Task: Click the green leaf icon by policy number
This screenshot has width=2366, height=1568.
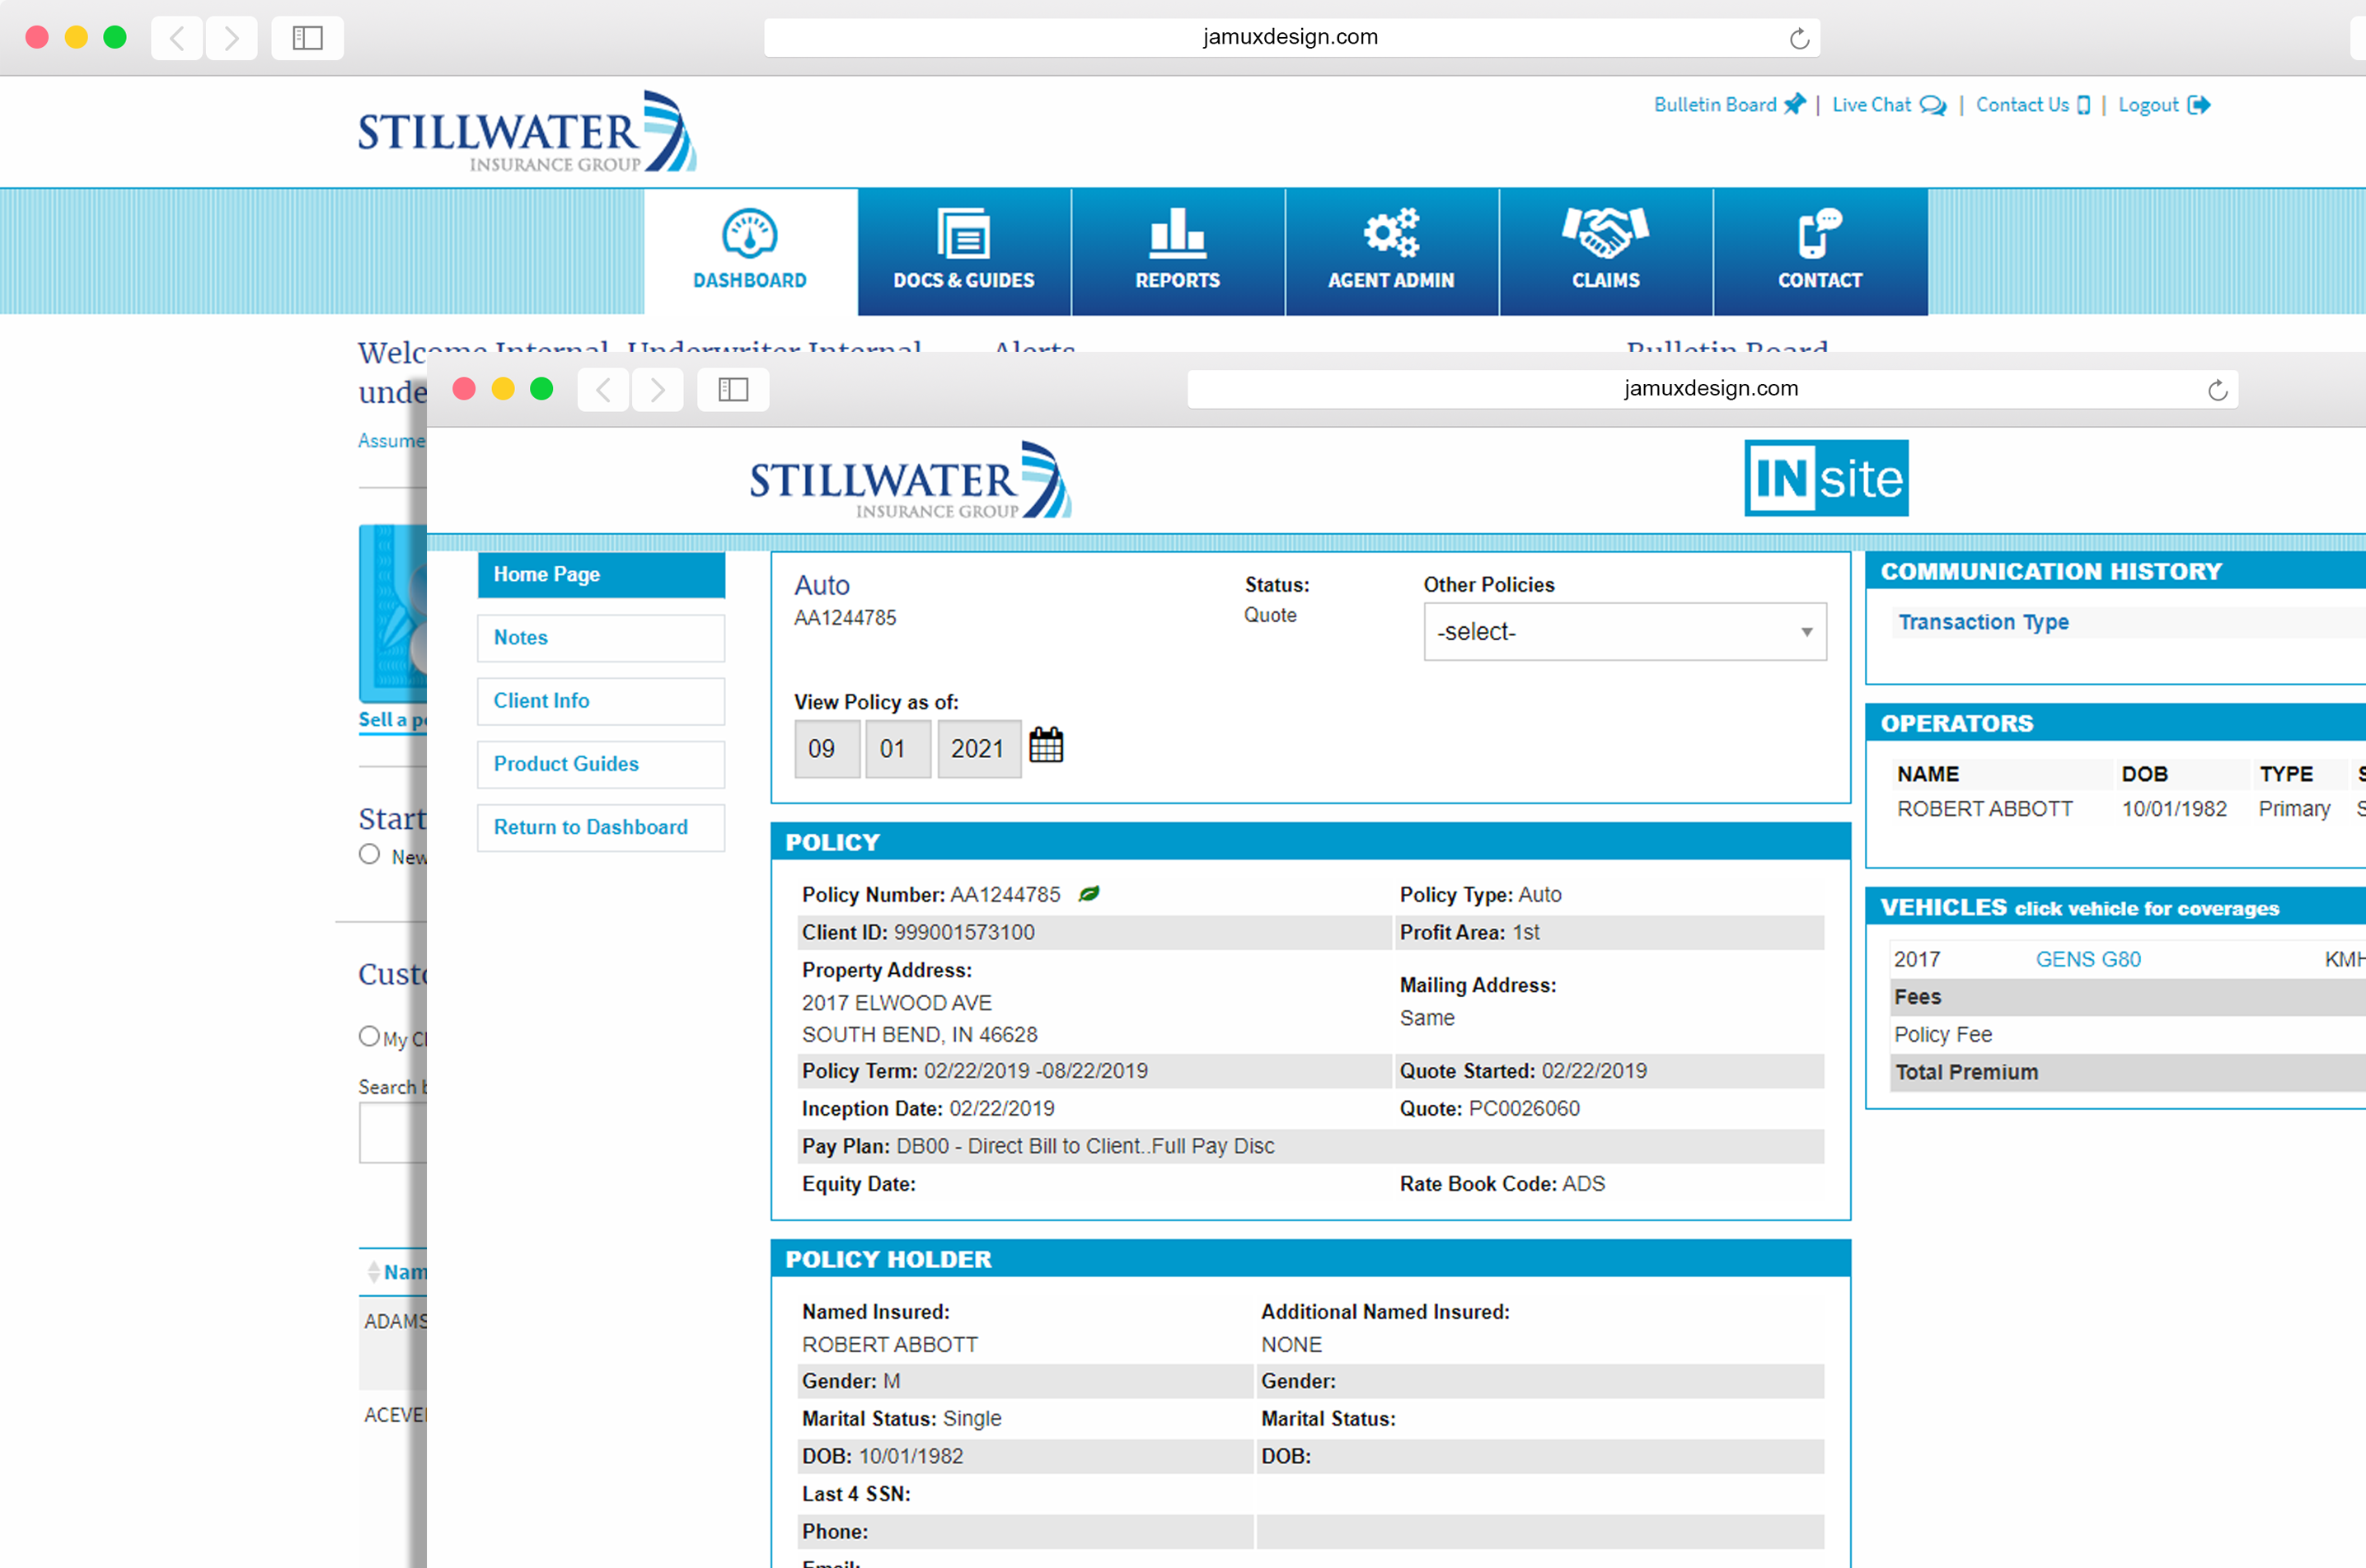Action: coord(1089,894)
